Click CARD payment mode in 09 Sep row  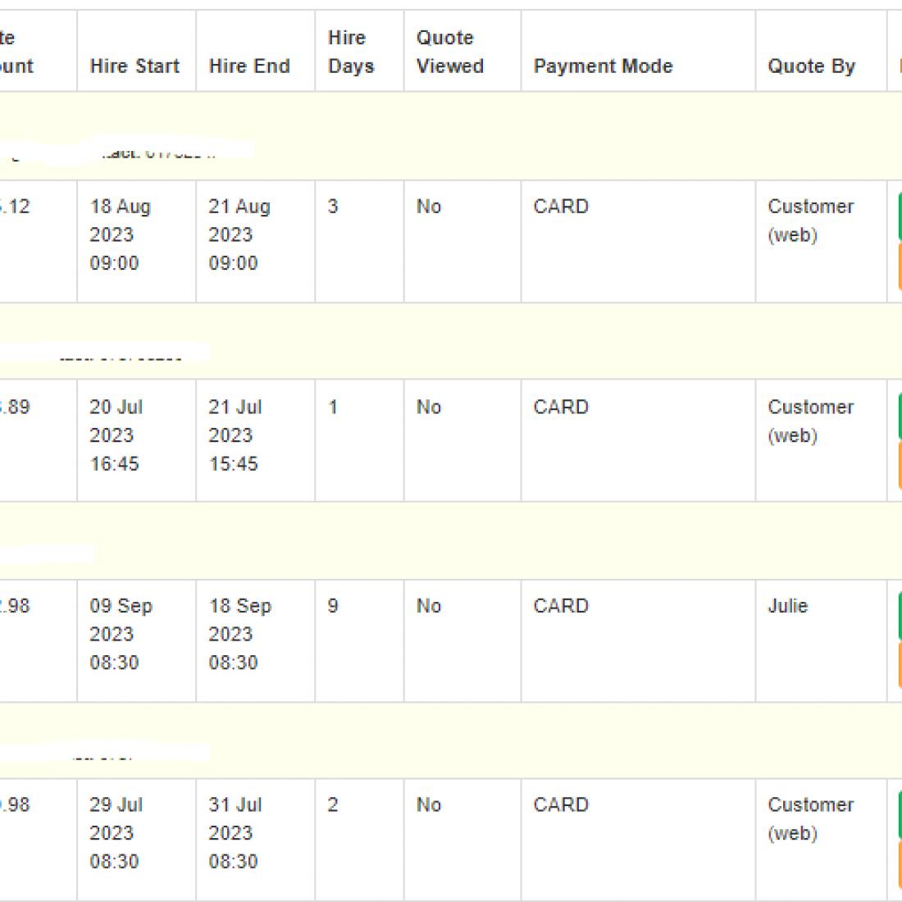[561, 606]
